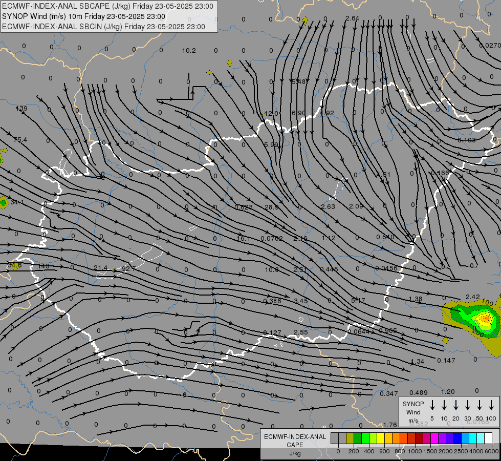Click the ECMWF-INDEX-ANAL legend label

(295, 437)
